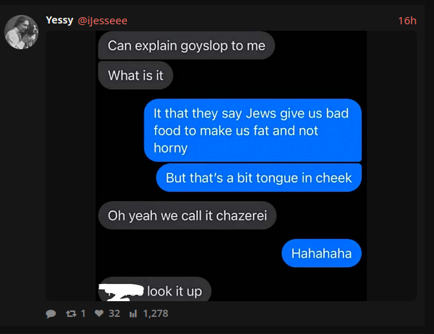Like the post with the heart icon

(x=99, y=313)
